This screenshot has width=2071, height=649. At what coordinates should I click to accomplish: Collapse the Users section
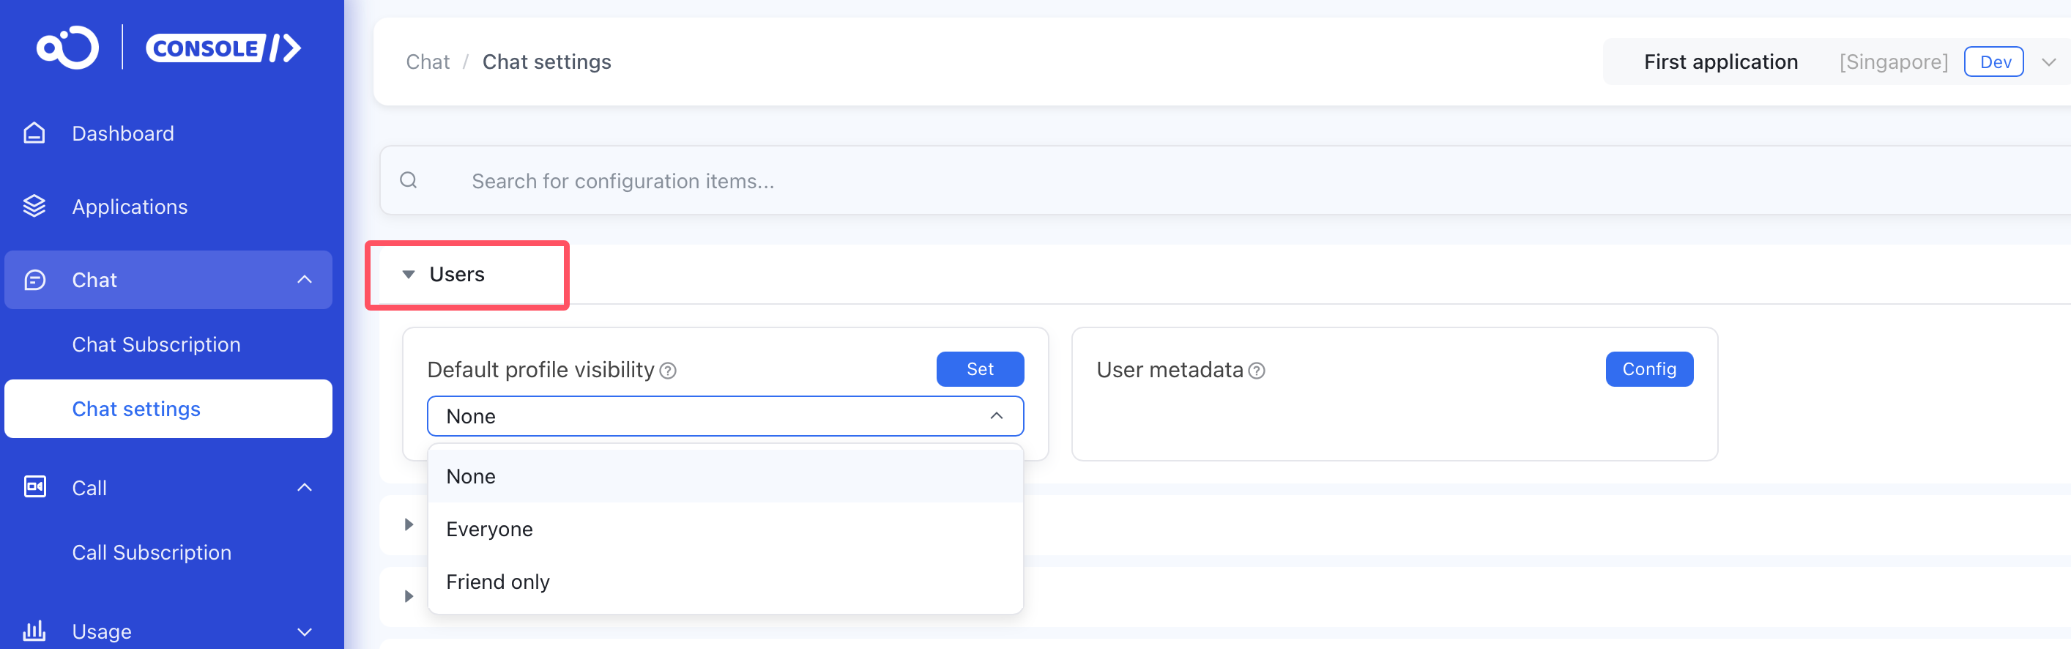click(x=409, y=275)
